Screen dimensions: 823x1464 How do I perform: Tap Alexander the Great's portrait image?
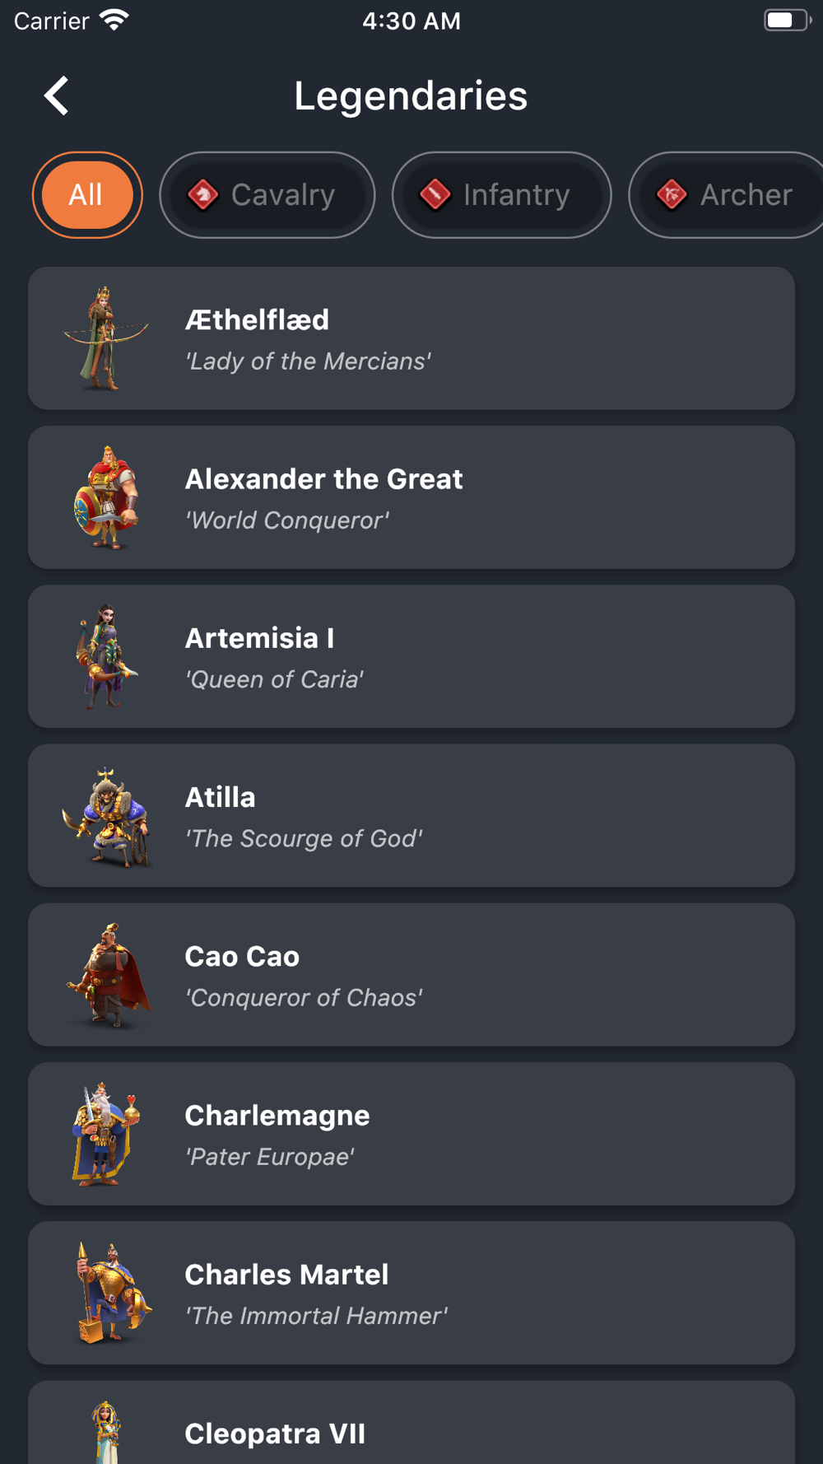point(105,497)
